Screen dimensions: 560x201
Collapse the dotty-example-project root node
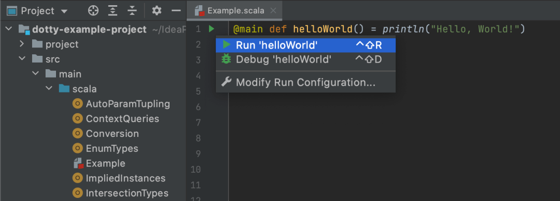pyautogui.click(x=9, y=29)
